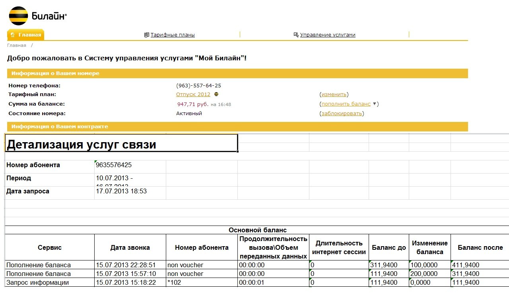
Task: Select the Детализация услуг связи title cell
Action: point(121,143)
